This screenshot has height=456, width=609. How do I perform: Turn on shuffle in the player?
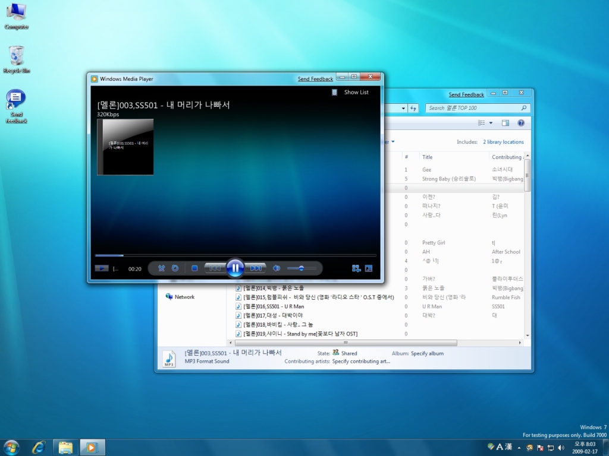162,268
